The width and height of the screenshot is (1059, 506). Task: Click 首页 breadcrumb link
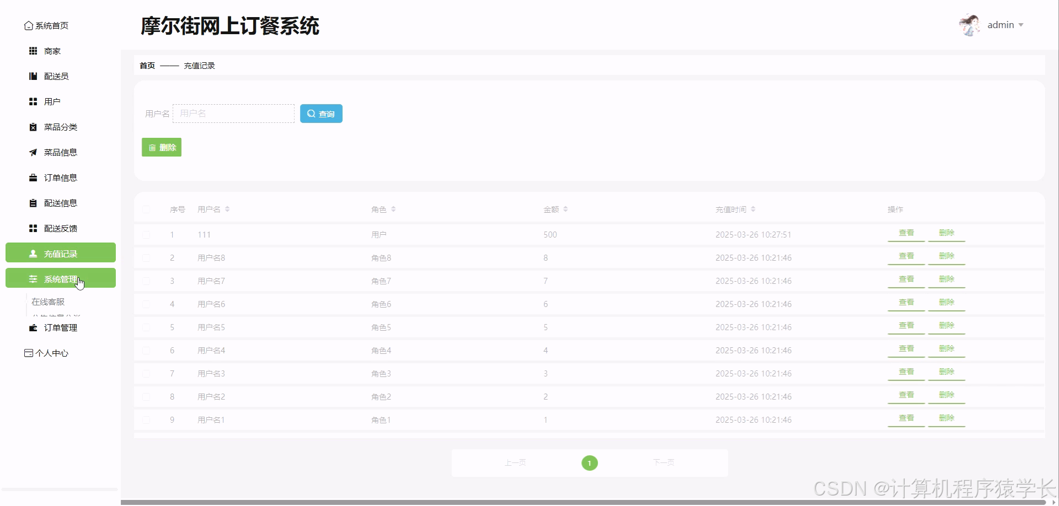[147, 66]
